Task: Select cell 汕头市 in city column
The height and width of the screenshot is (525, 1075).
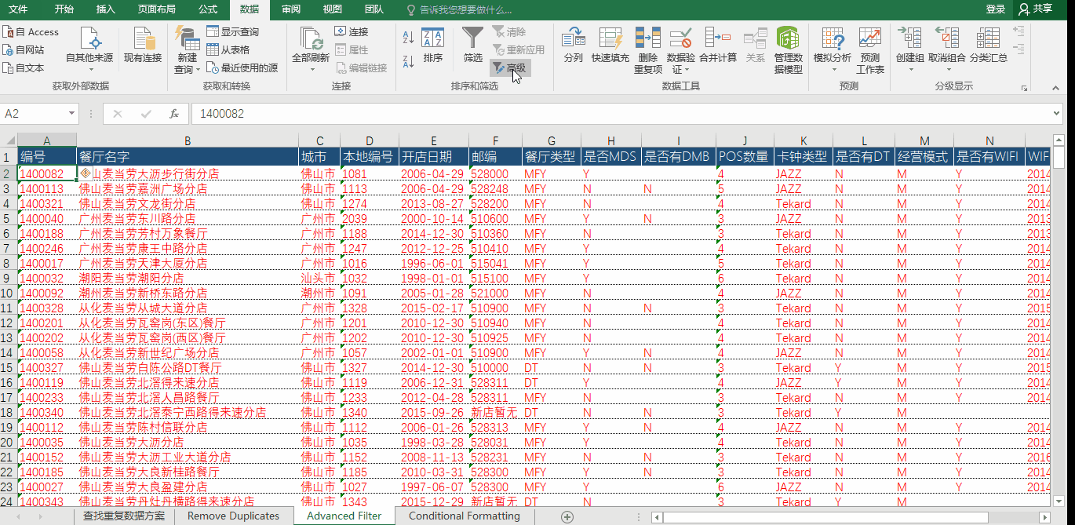Action: 319,279
